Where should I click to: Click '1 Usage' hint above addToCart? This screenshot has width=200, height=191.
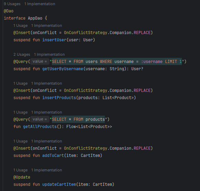click(x=21, y=141)
